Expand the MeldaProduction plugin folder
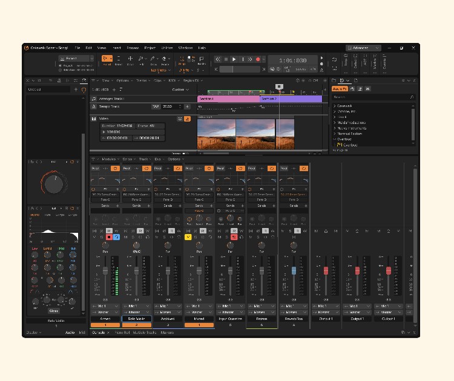 [335, 123]
